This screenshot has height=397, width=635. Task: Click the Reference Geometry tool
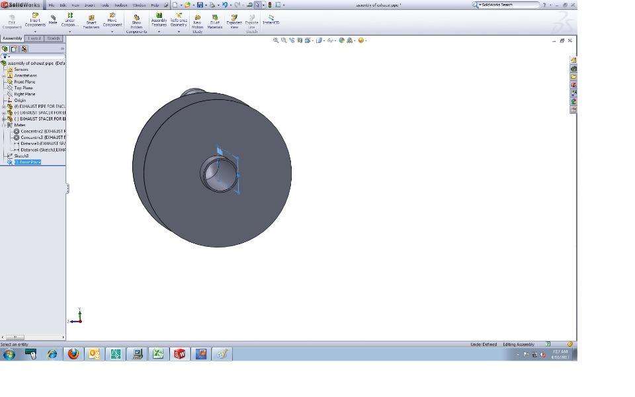point(179,20)
